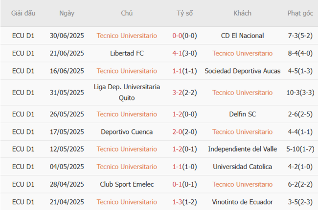Select Independiente del Valle team name
Image resolution: width=318 pixels, height=210 pixels.
243,149
